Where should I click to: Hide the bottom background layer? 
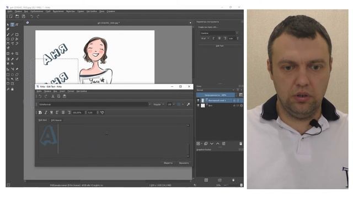(x=199, y=106)
